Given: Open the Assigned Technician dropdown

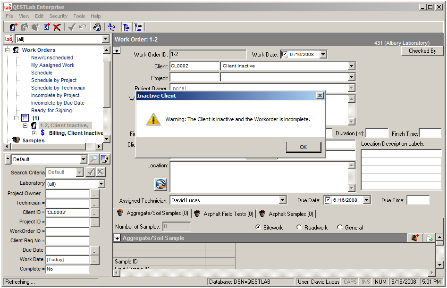Looking at the screenshot, I should (282, 200).
